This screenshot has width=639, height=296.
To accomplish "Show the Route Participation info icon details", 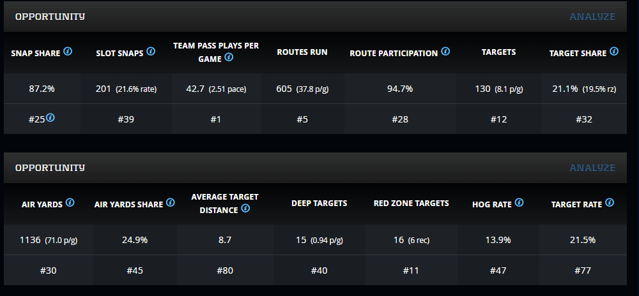I will tap(445, 51).
